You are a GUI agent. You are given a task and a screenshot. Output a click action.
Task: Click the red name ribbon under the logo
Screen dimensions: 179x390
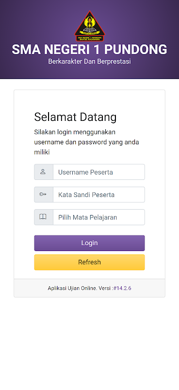[90, 39]
